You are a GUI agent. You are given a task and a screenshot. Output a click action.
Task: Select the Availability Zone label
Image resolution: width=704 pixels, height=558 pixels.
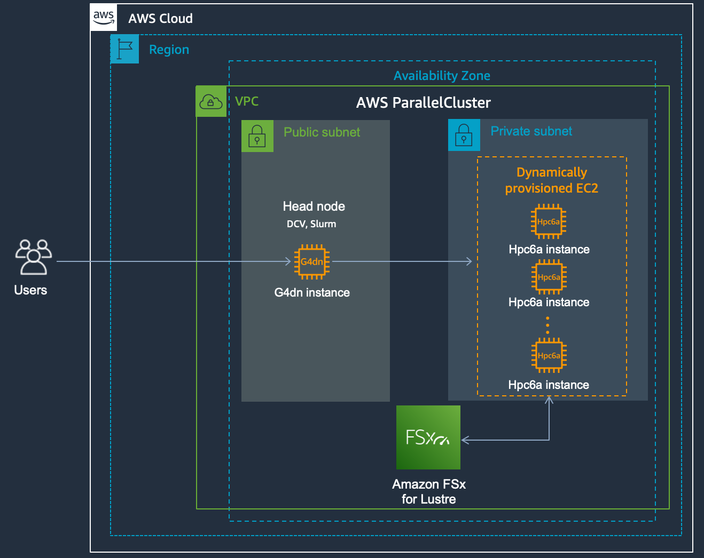[442, 76]
